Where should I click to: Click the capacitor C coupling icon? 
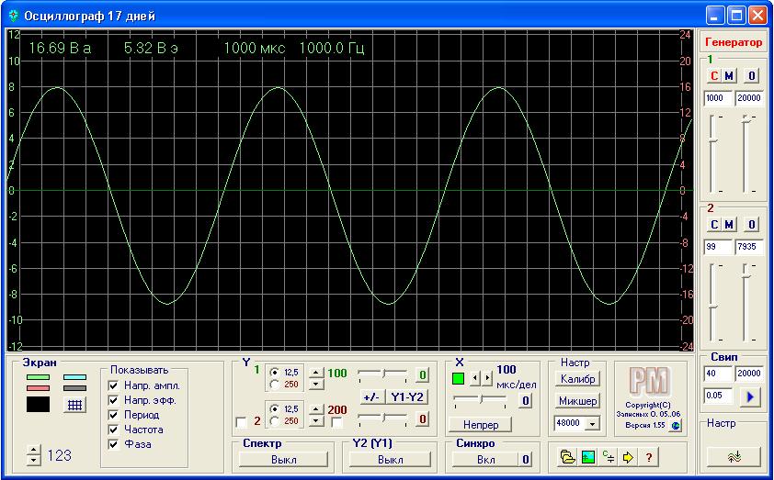click(x=609, y=457)
